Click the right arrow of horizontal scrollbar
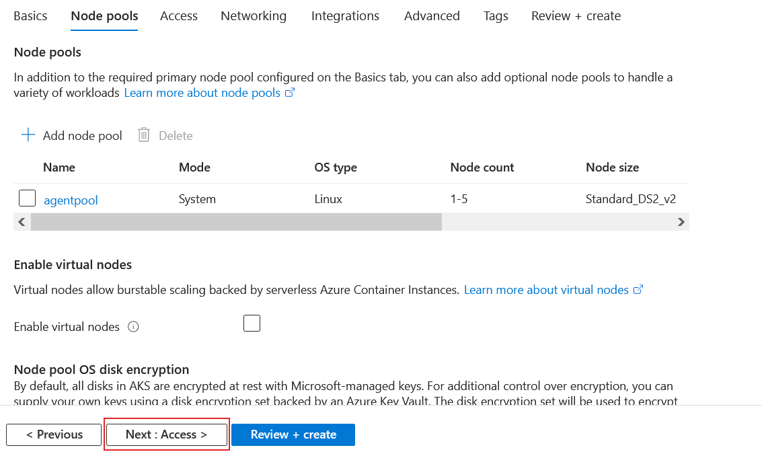This screenshot has width=762, height=454. tap(681, 222)
